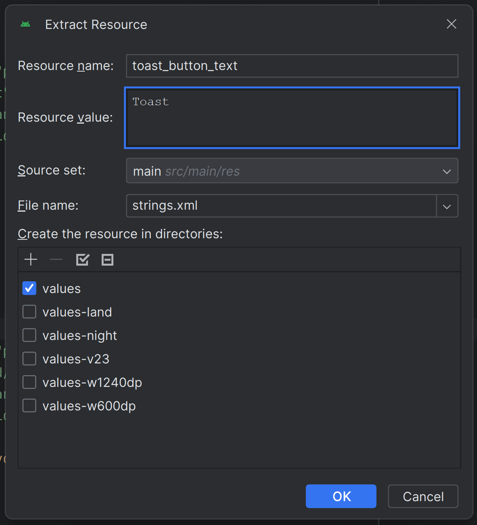Toggle the values-w600dp checkbox

pyautogui.click(x=29, y=406)
